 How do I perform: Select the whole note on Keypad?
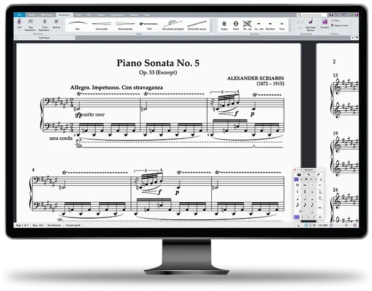[x=312, y=199]
